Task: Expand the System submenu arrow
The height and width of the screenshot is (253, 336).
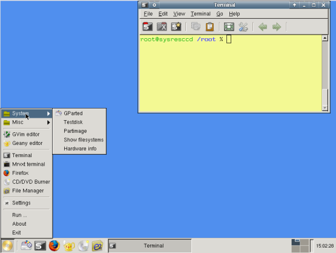Action: 48,113
